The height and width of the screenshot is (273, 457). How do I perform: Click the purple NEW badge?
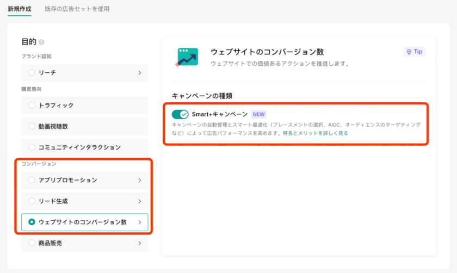259,114
